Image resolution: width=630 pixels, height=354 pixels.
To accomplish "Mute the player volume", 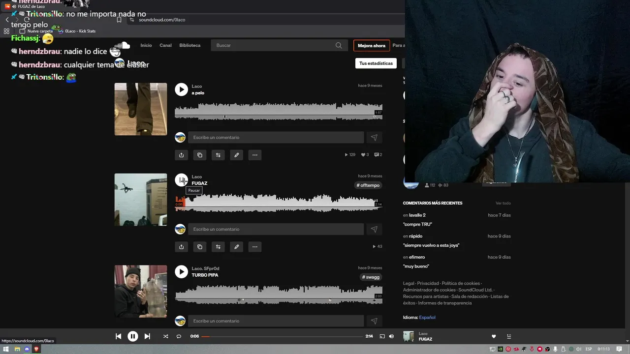I will [391, 336].
